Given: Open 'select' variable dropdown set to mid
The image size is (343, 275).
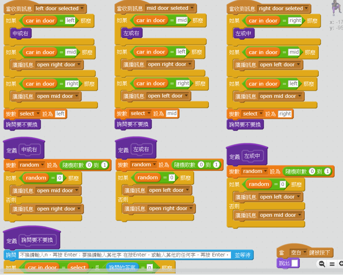Looking at the screenshot, I should point(149,113).
